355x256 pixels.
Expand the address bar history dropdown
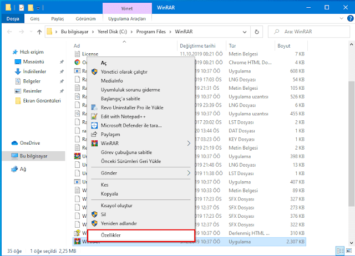click(x=245, y=32)
